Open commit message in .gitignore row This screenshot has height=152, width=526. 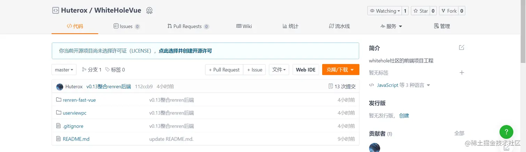tap(172, 126)
